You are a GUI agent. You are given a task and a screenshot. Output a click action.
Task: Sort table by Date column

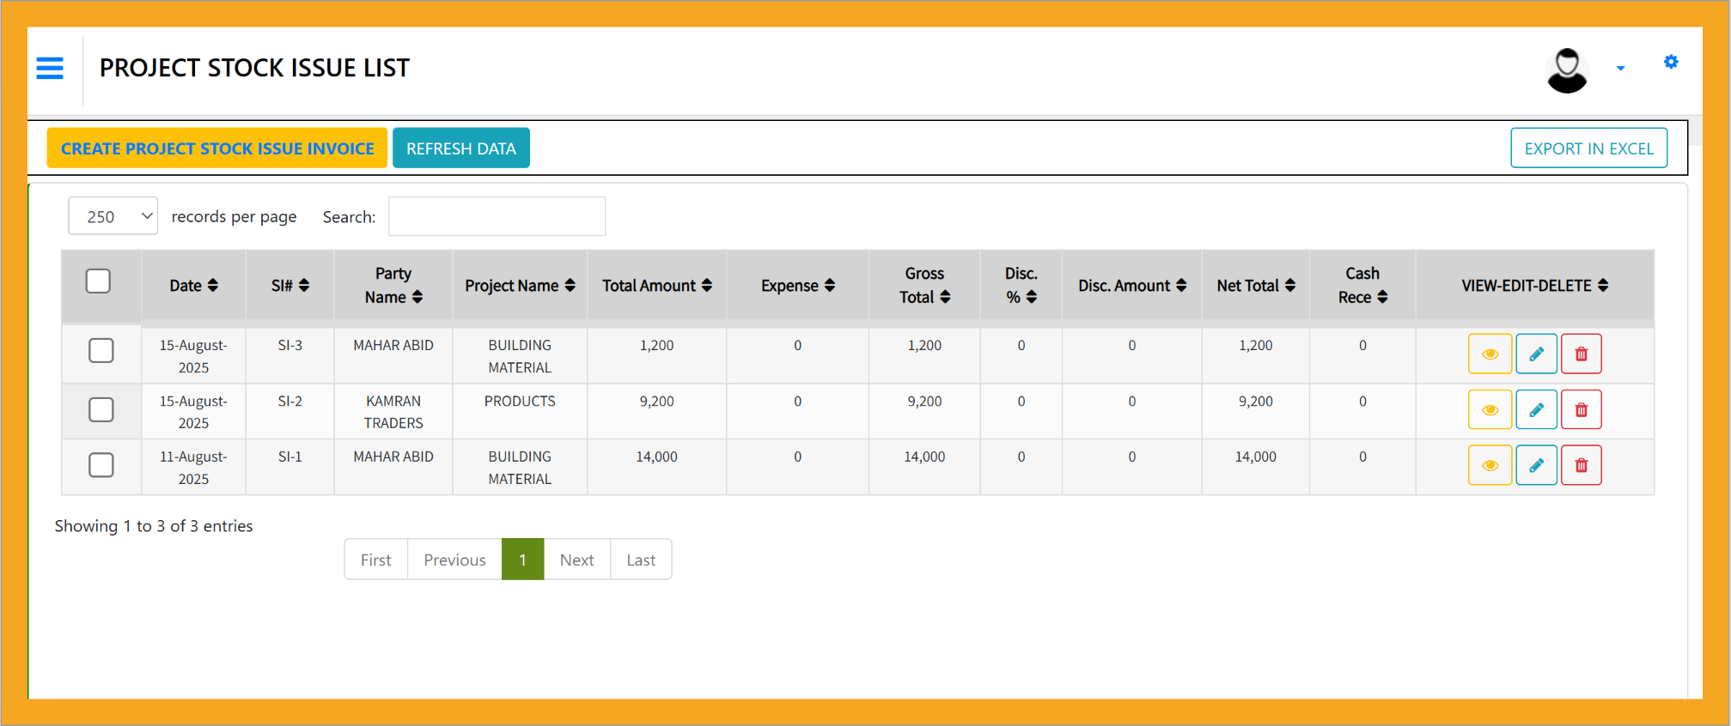[193, 286]
